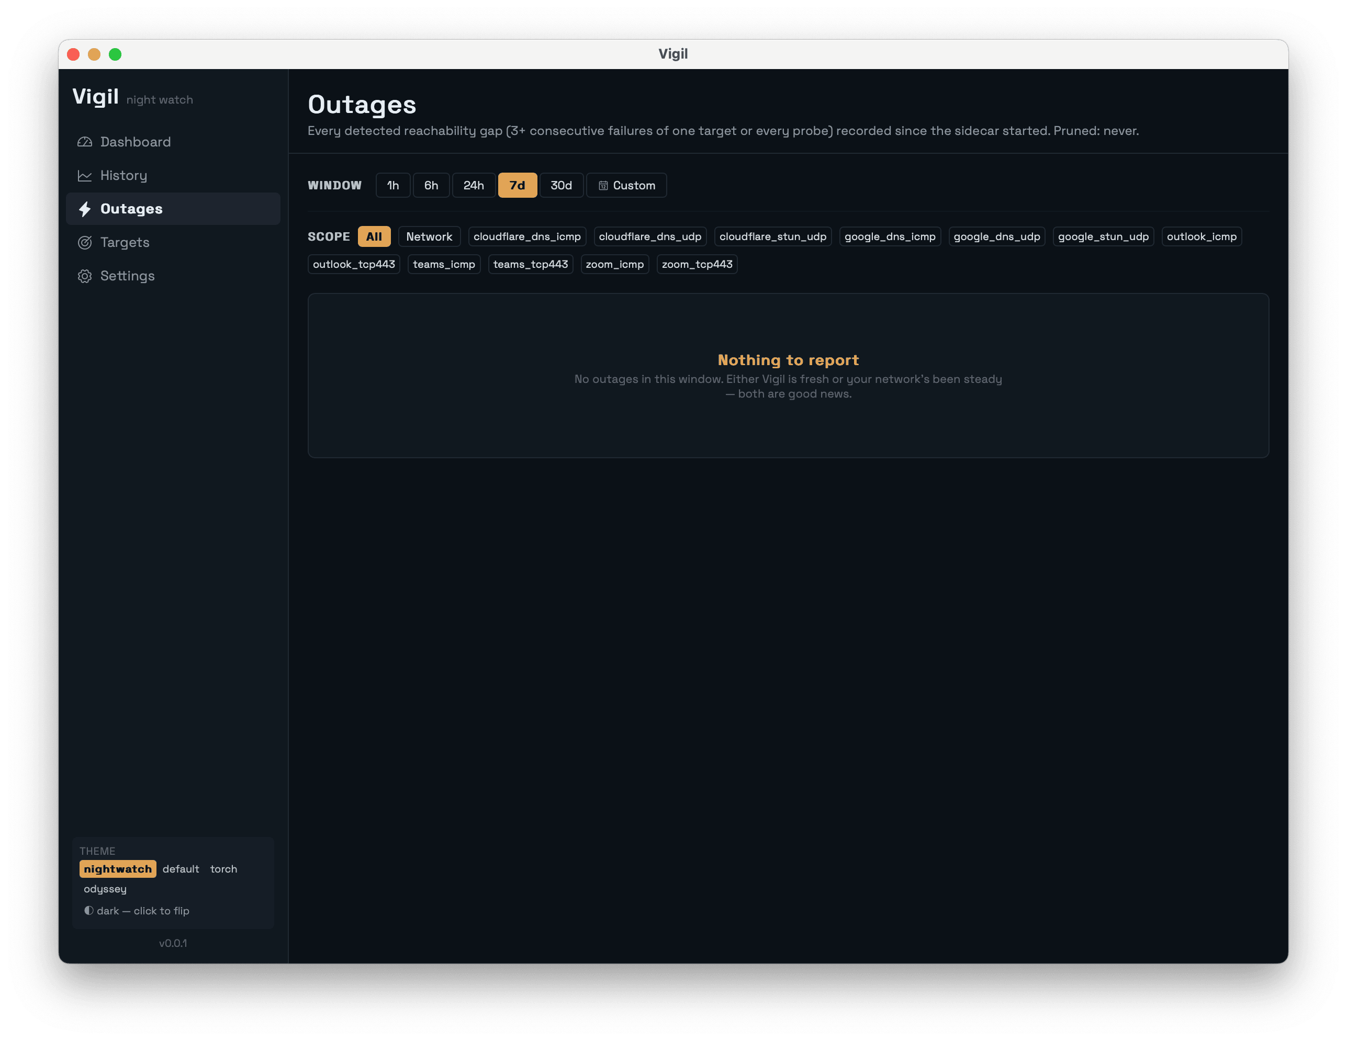Filter by teams_tcp443

(x=531, y=264)
